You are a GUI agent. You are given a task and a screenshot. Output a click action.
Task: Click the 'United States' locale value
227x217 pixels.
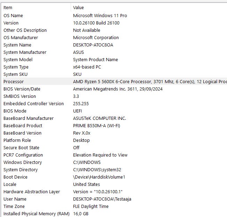[86, 185]
